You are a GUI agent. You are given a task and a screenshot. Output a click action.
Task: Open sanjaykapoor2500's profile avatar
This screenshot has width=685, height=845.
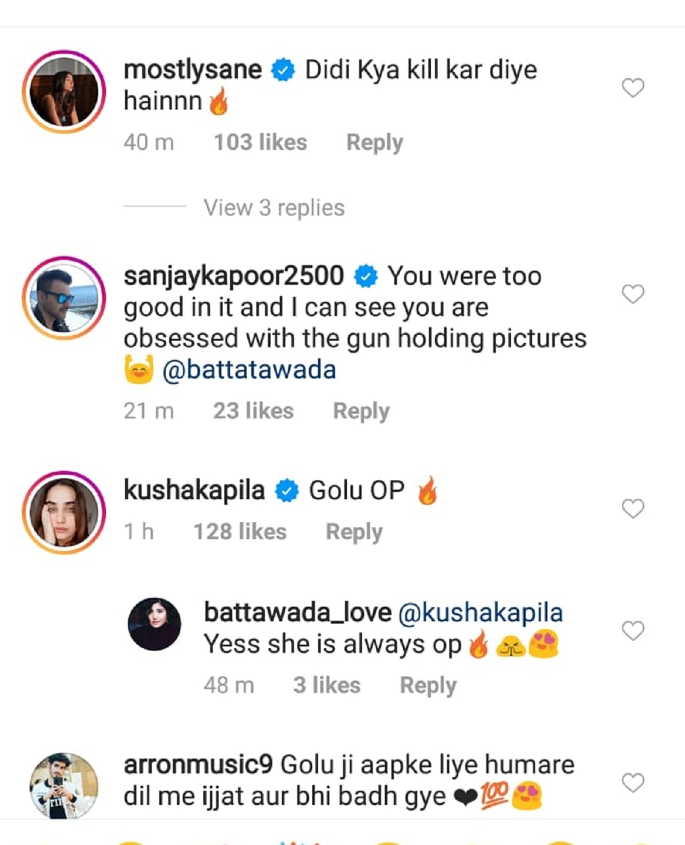(64, 298)
